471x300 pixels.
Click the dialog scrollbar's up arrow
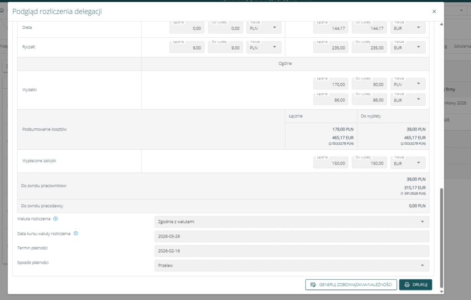(442, 23)
